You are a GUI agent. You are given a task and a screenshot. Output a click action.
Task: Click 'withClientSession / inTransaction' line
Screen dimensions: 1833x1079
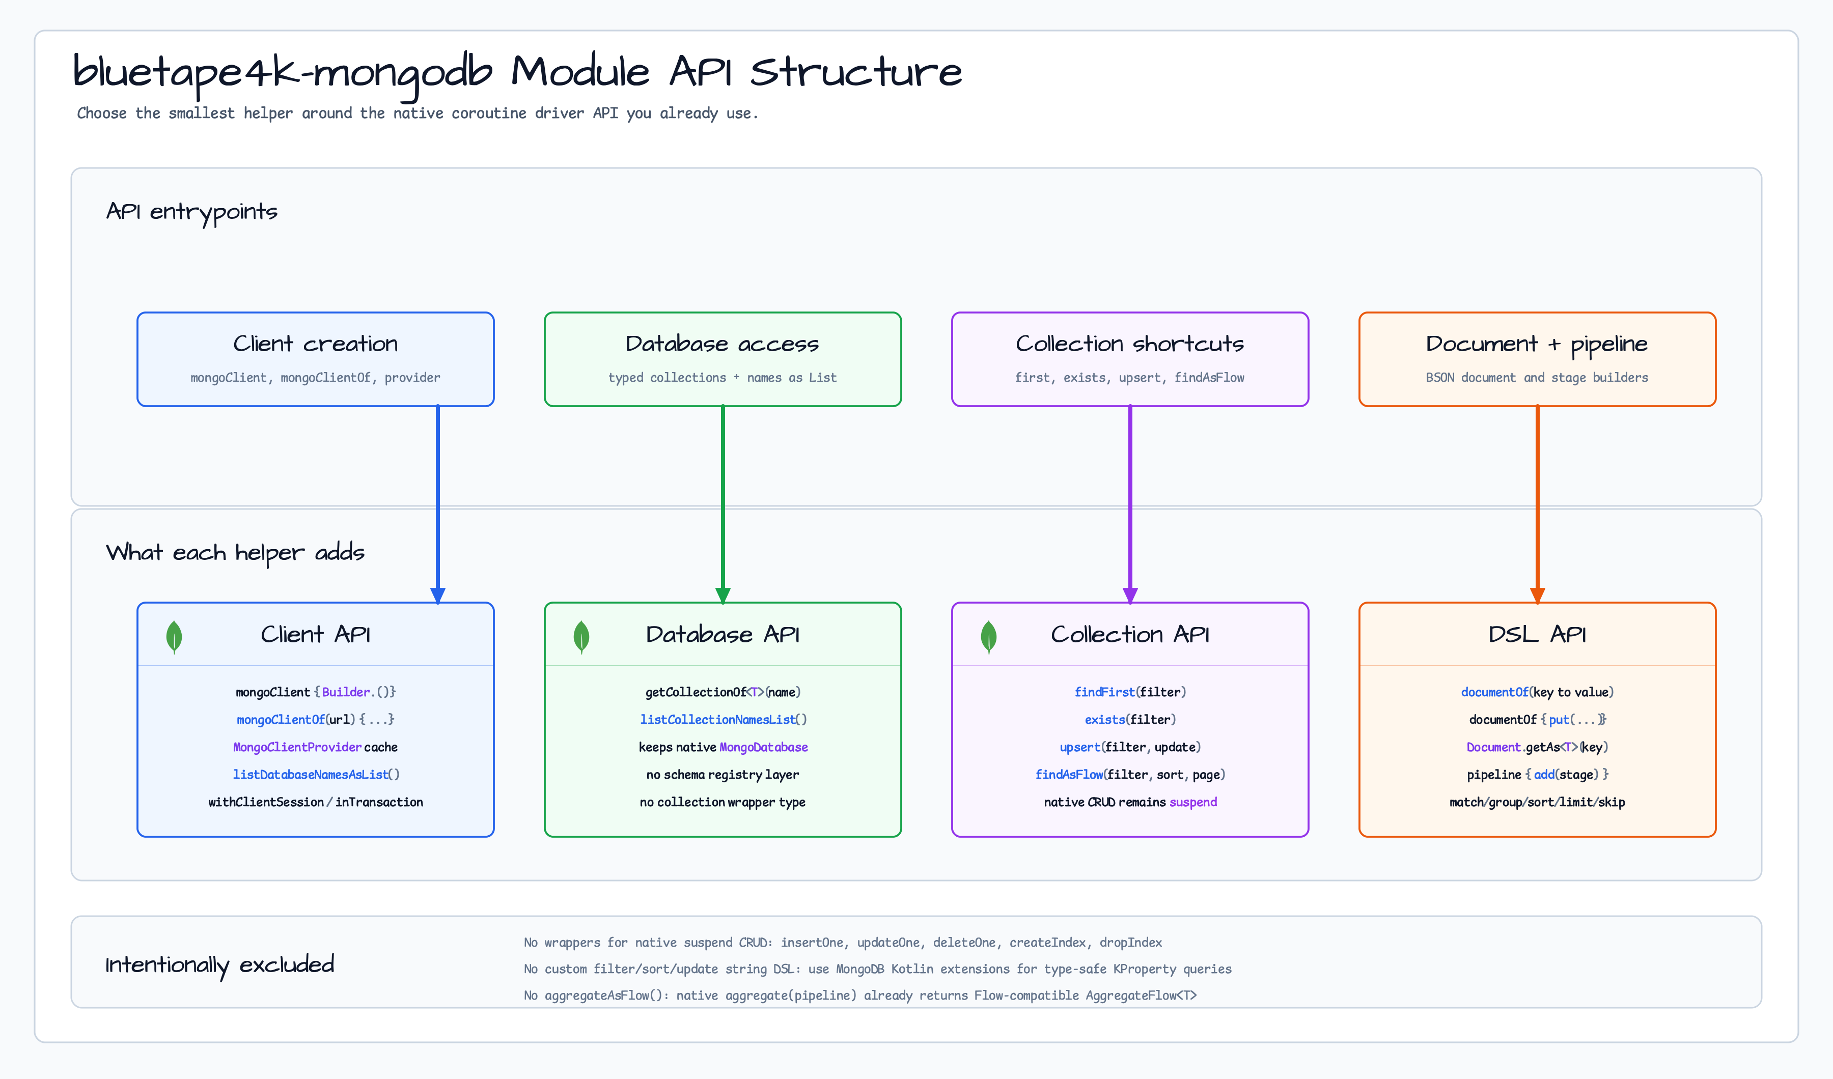pos(316,803)
